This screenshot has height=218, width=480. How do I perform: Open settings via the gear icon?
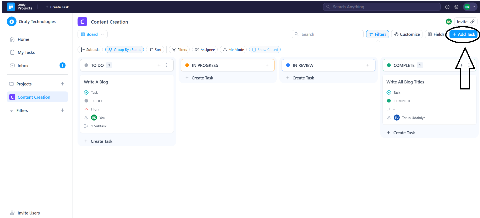[456, 7]
